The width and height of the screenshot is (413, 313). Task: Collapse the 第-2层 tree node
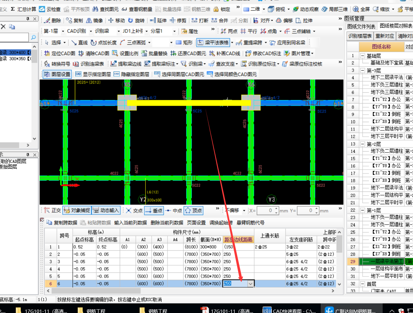tap(363, 144)
